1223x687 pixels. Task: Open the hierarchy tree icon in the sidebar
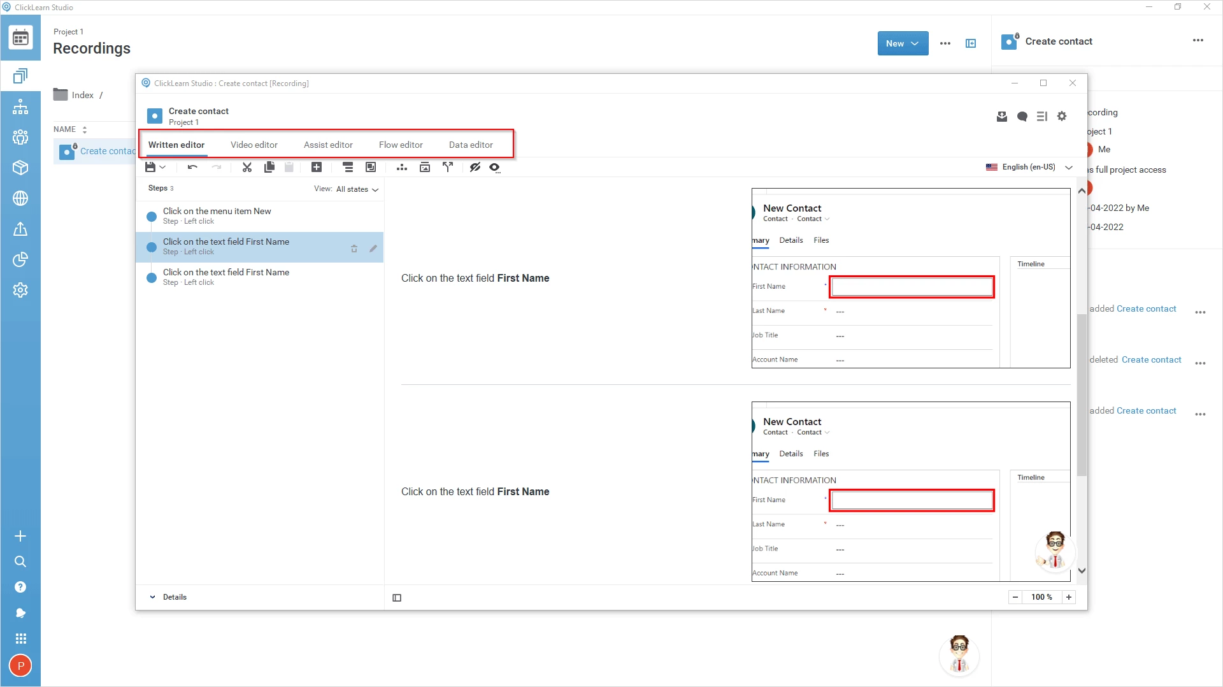pos(20,107)
